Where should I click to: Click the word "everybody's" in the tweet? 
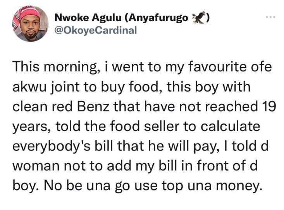(x=52, y=147)
